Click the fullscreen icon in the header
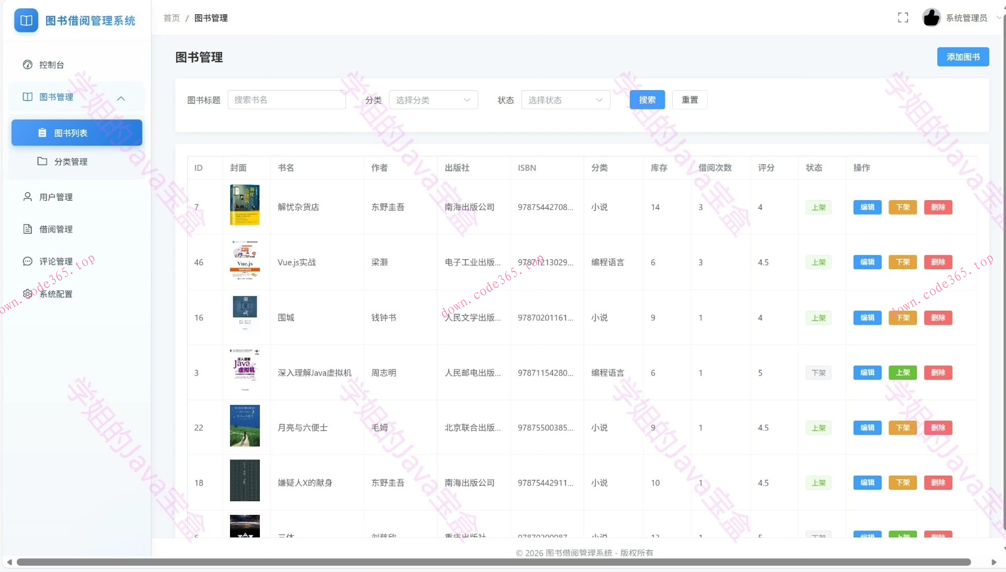Screen dimensions: 1006x572 click(903, 17)
